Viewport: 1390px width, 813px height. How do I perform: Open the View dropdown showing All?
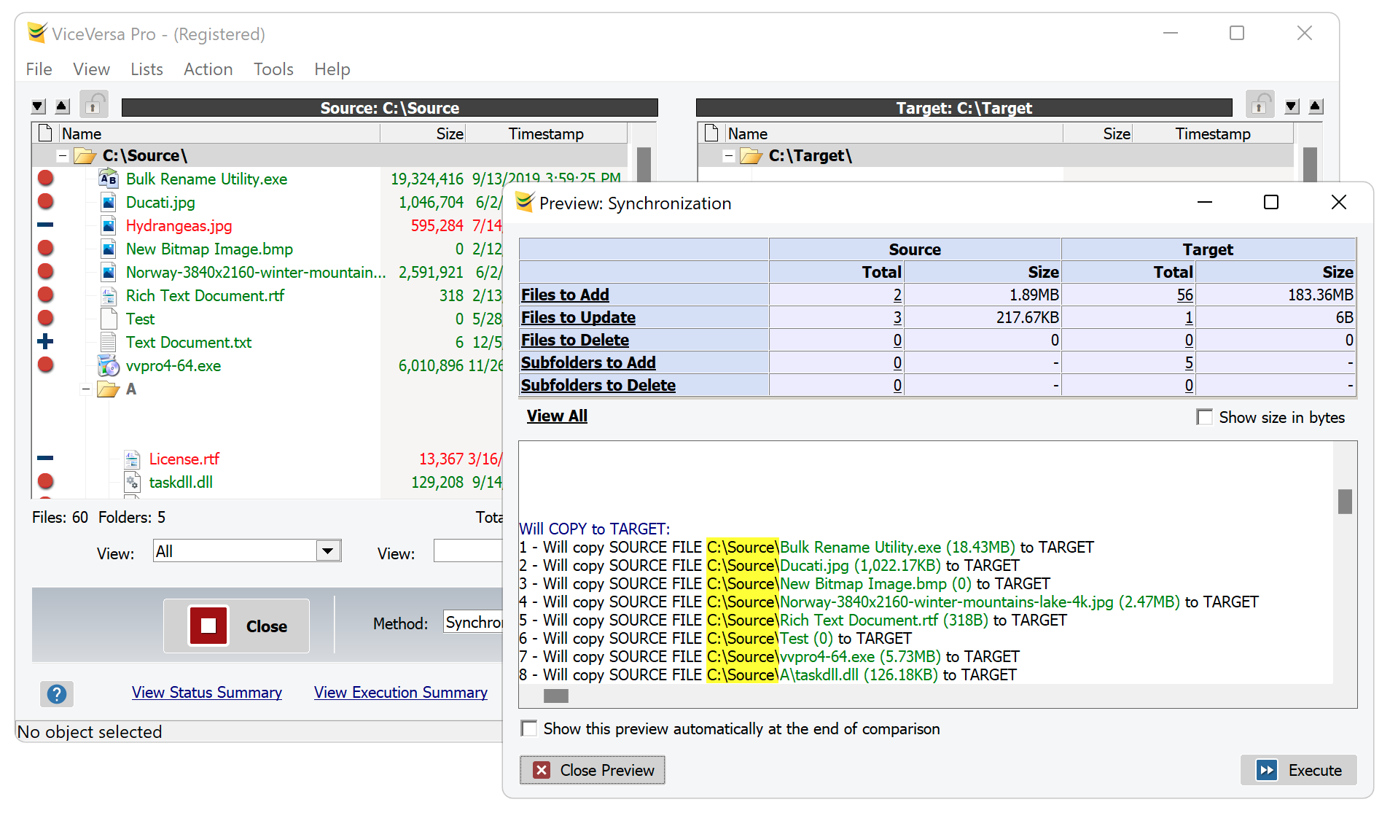pos(328,551)
